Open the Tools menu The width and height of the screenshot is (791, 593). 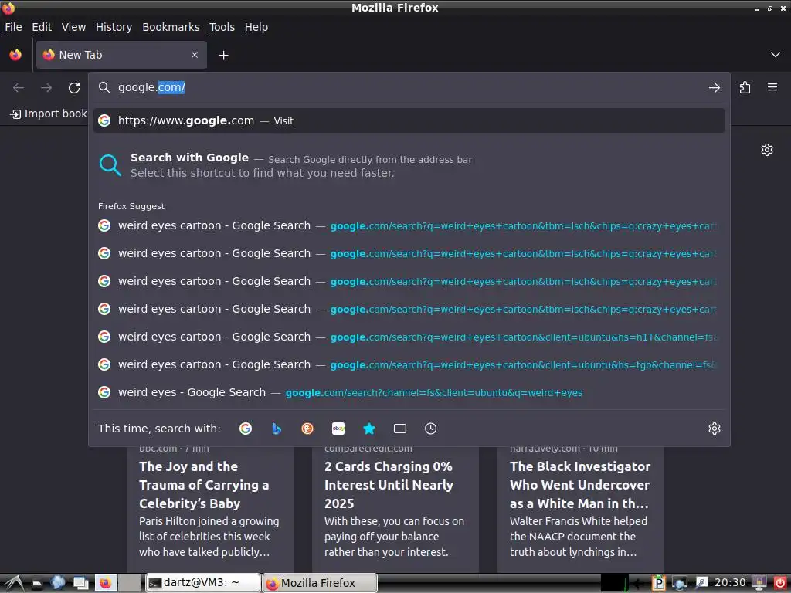222,27
